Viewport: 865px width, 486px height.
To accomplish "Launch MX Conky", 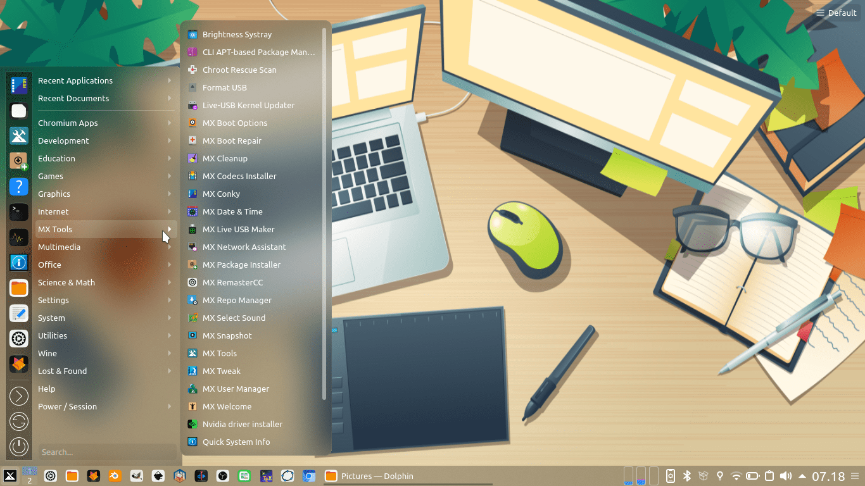I will (x=253, y=194).
